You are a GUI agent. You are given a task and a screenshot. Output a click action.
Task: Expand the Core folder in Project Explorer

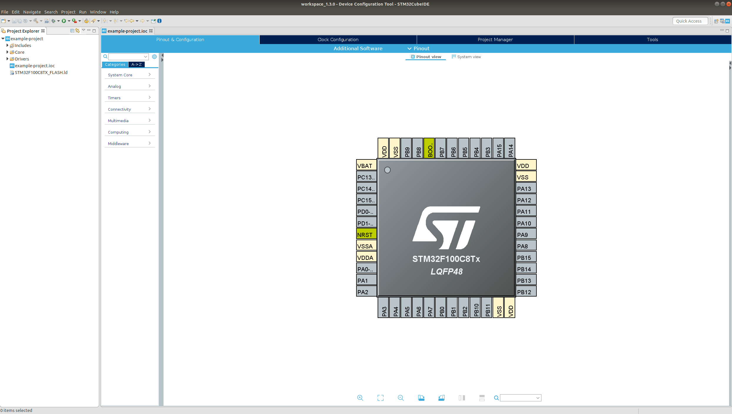pyautogui.click(x=7, y=52)
